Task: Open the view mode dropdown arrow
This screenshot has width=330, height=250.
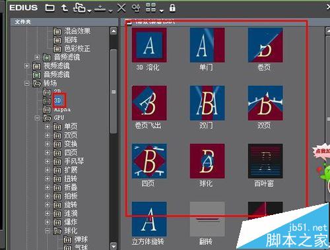Action: pos(162,11)
